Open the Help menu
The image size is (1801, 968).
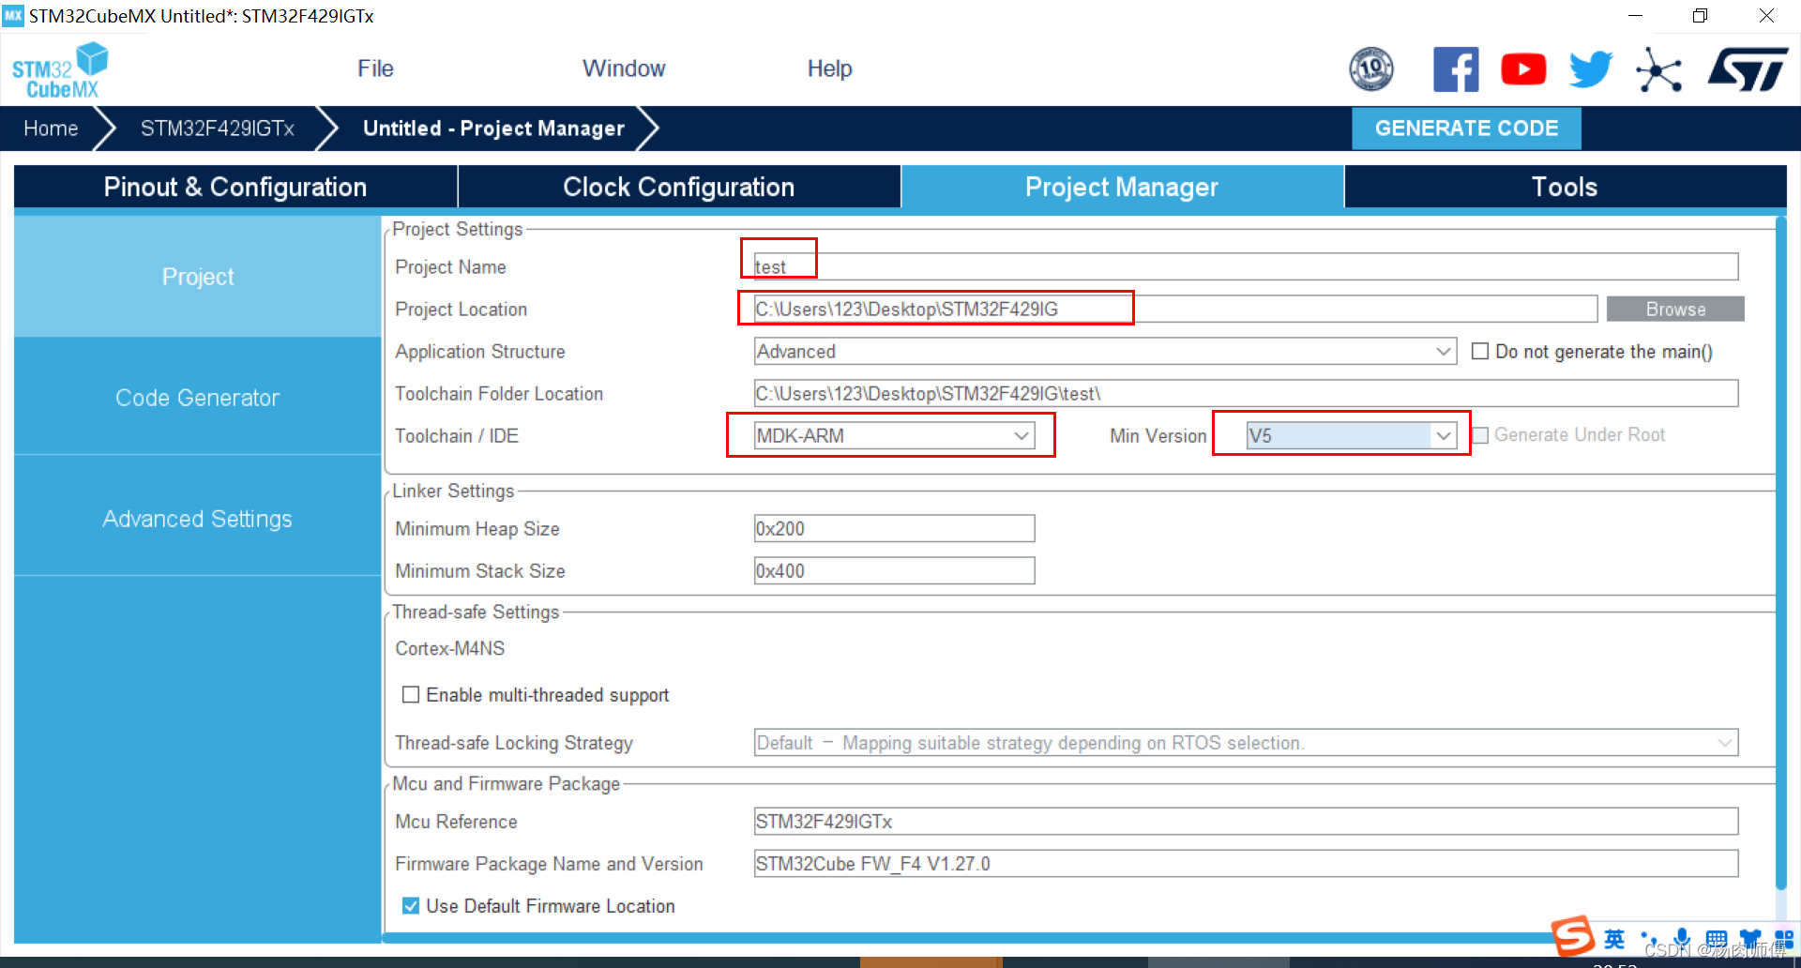pyautogui.click(x=829, y=68)
